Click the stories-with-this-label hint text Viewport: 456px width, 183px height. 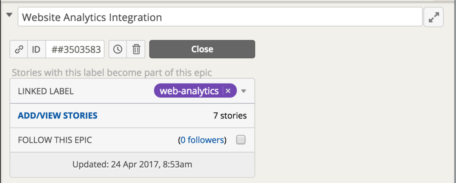tap(112, 72)
